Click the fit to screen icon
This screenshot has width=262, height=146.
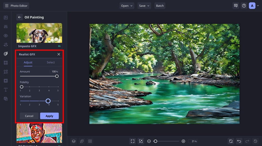[x=132, y=141]
